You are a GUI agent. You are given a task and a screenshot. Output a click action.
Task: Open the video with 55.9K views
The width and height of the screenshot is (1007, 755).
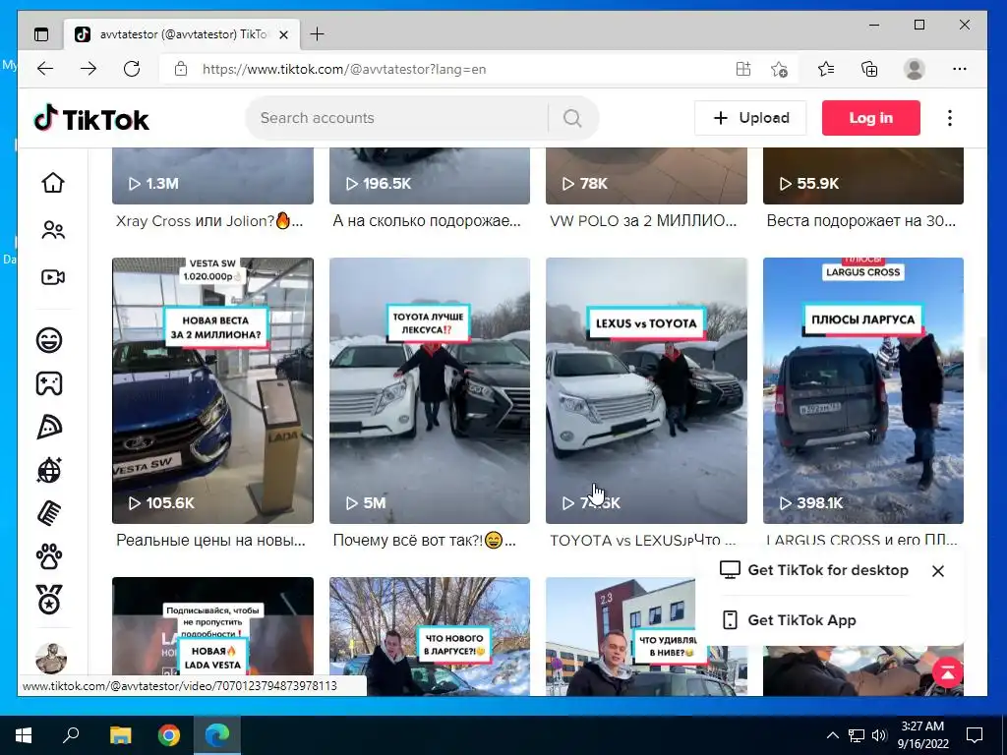(x=863, y=176)
